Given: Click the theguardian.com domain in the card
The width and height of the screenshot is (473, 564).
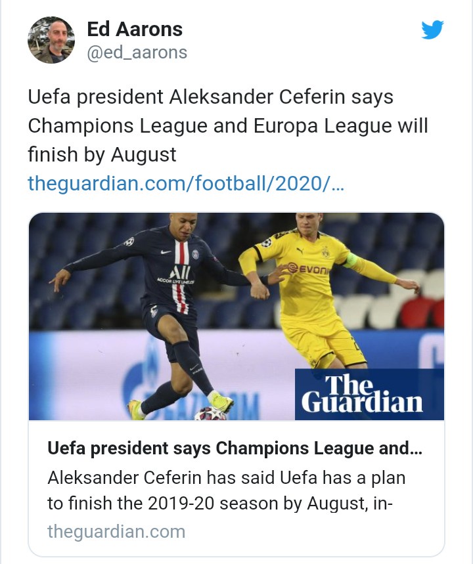Looking at the screenshot, I should point(116,531).
